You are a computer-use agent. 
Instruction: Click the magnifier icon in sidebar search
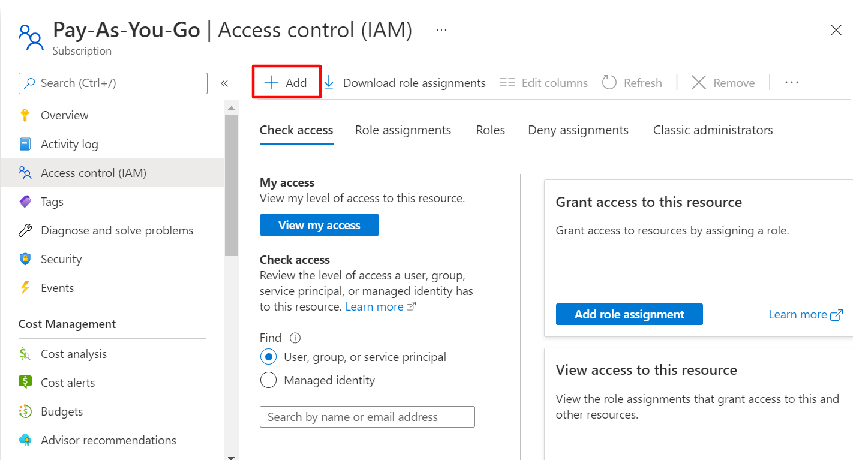coord(29,83)
